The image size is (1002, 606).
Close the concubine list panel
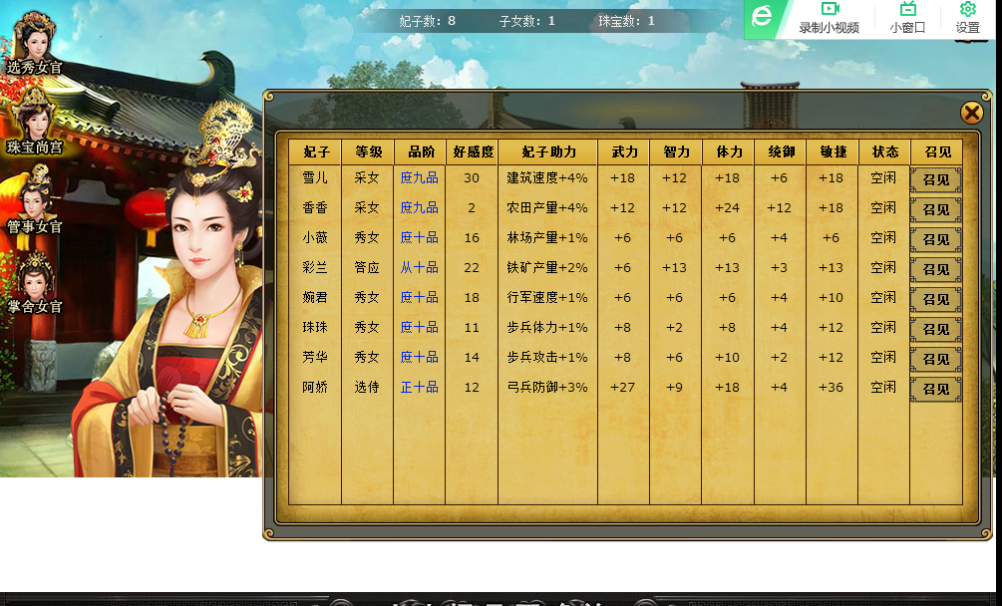click(971, 113)
